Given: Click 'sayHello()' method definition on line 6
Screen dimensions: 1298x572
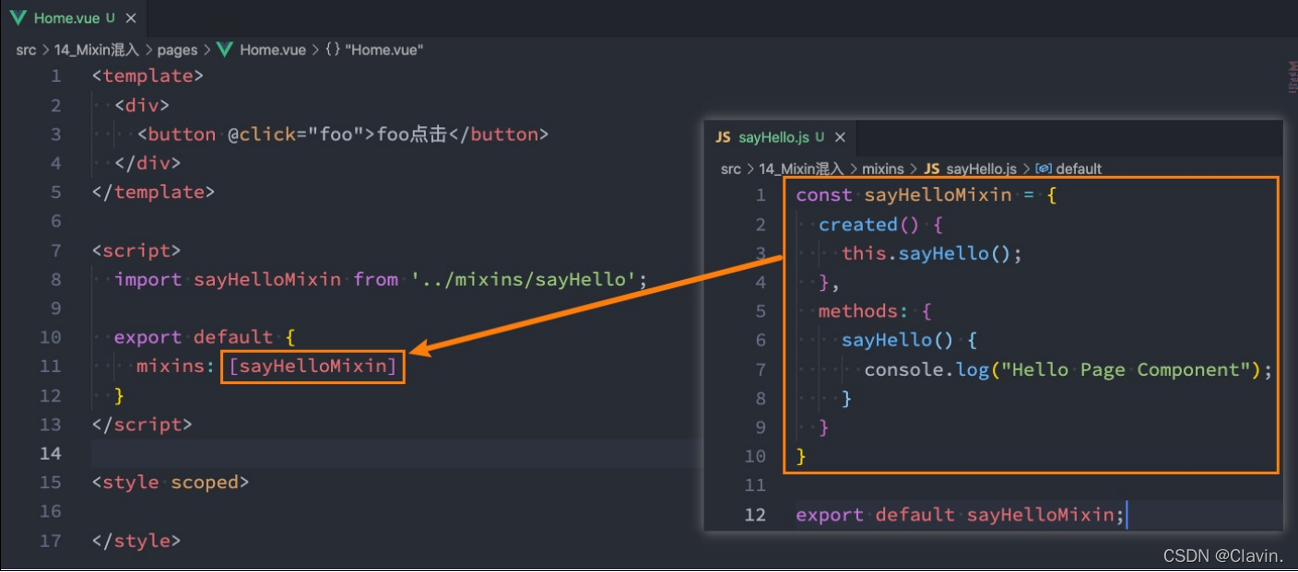Looking at the screenshot, I should click(x=898, y=340).
